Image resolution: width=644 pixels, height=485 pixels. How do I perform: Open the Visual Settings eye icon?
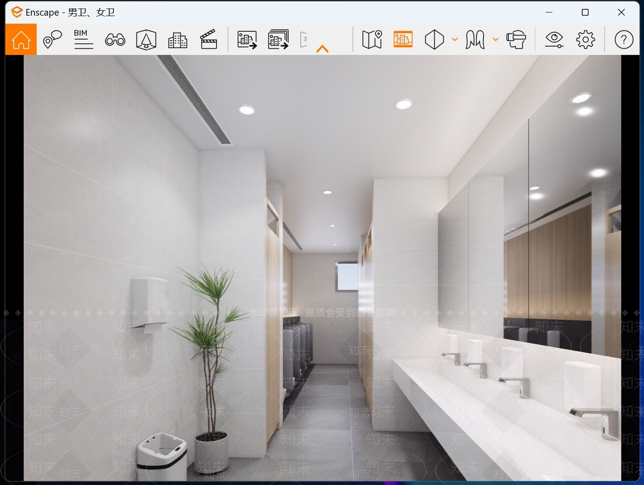click(x=554, y=40)
